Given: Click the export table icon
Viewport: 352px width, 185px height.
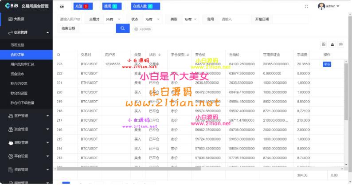Looking at the screenshot, I should (332, 44).
